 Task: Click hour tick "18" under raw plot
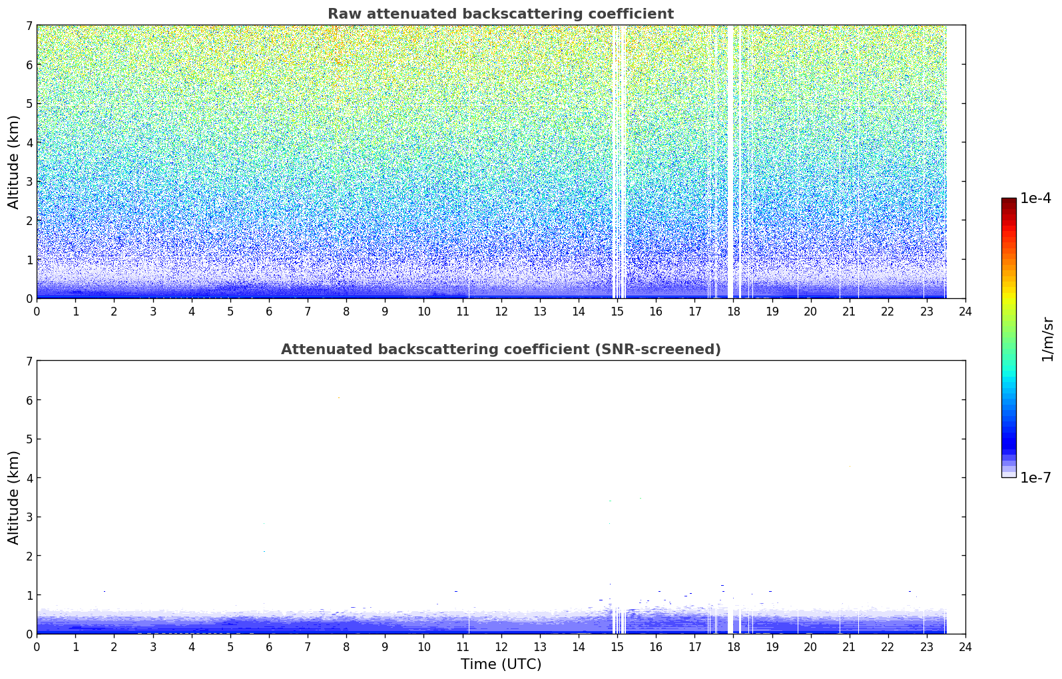pos(733,311)
